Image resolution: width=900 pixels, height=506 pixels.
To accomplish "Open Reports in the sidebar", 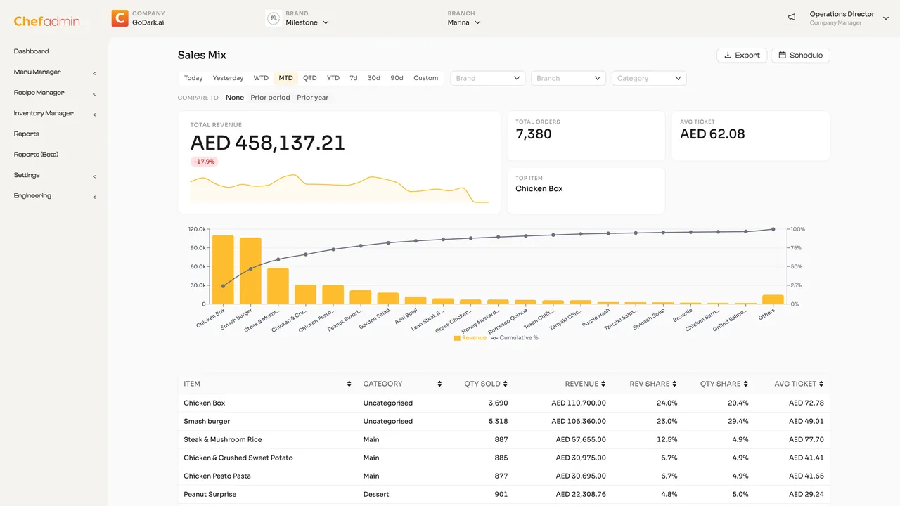I will [27, 134].
